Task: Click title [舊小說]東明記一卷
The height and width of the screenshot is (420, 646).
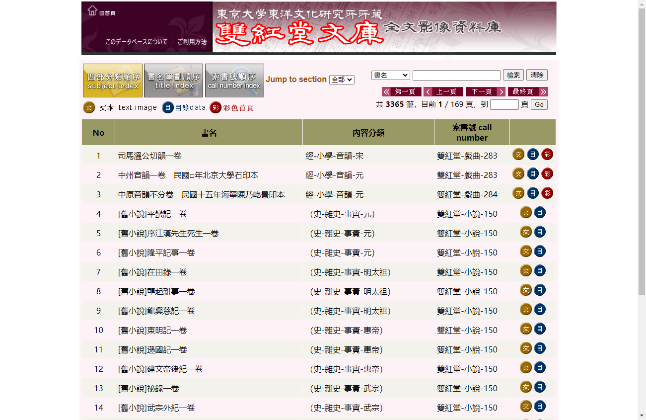Action: (x=152, y=330)
